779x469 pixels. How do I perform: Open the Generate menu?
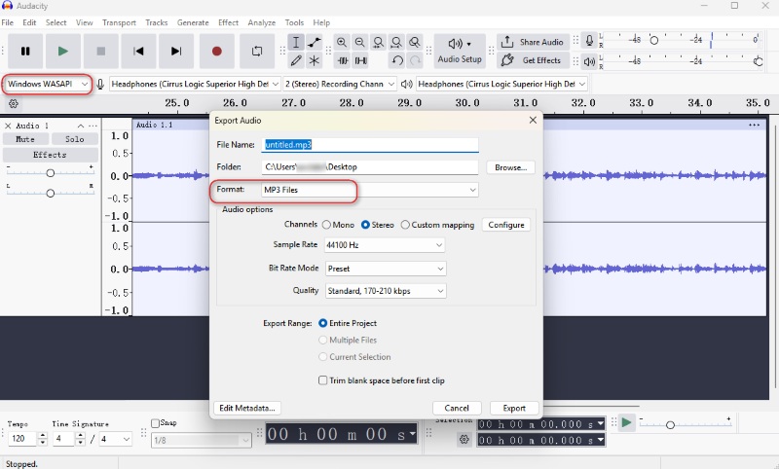click(x=193, y=22)
